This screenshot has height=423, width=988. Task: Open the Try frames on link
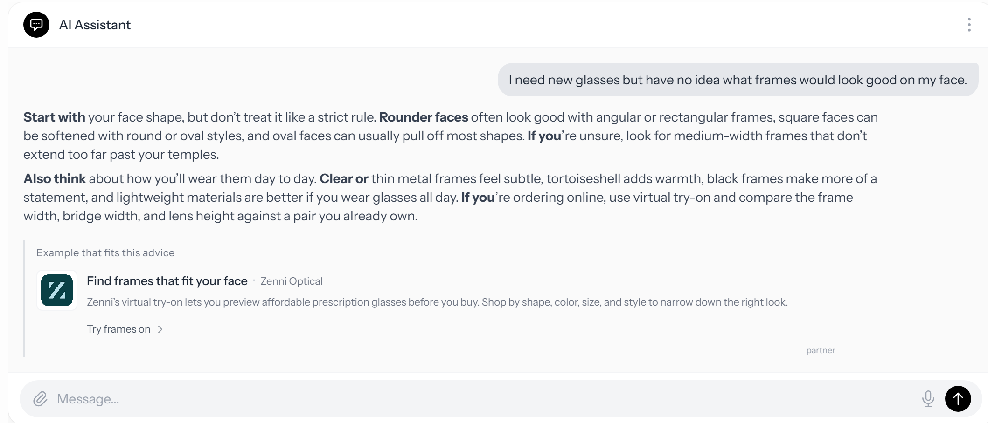point(118,329)
